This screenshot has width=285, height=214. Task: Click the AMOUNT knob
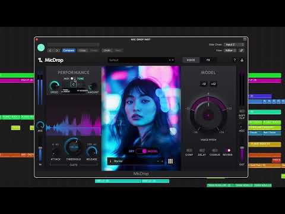[x=93, y=86]
